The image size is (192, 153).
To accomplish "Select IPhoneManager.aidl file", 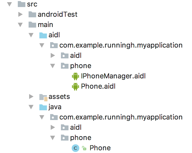I will pyautogui.click(x=113, y=76).
